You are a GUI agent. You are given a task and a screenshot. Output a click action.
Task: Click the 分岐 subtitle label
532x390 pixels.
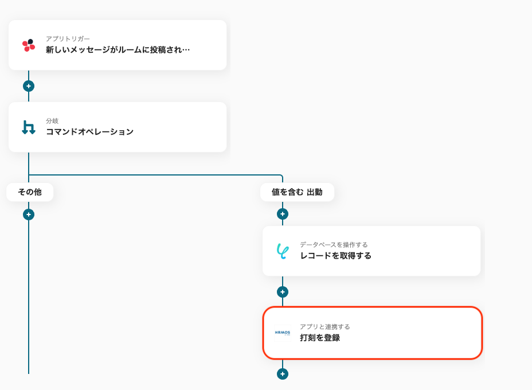(x=52, y=121)
